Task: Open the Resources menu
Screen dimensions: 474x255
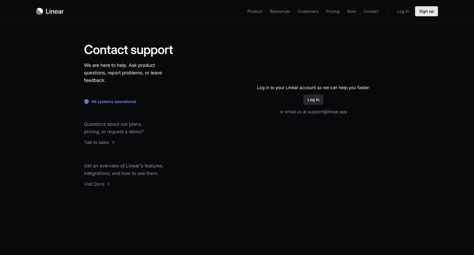Action: (x=280, y=11)
